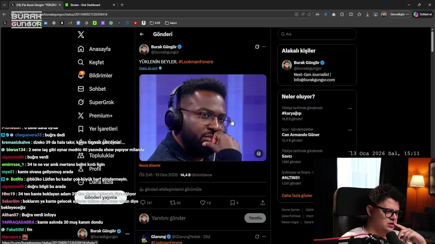Open the downloads icon

point(367,14)
